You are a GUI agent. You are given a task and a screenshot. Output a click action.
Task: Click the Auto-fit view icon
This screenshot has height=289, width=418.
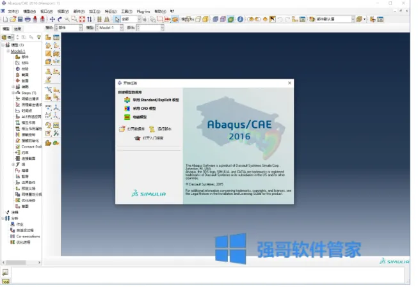(82, 19)
